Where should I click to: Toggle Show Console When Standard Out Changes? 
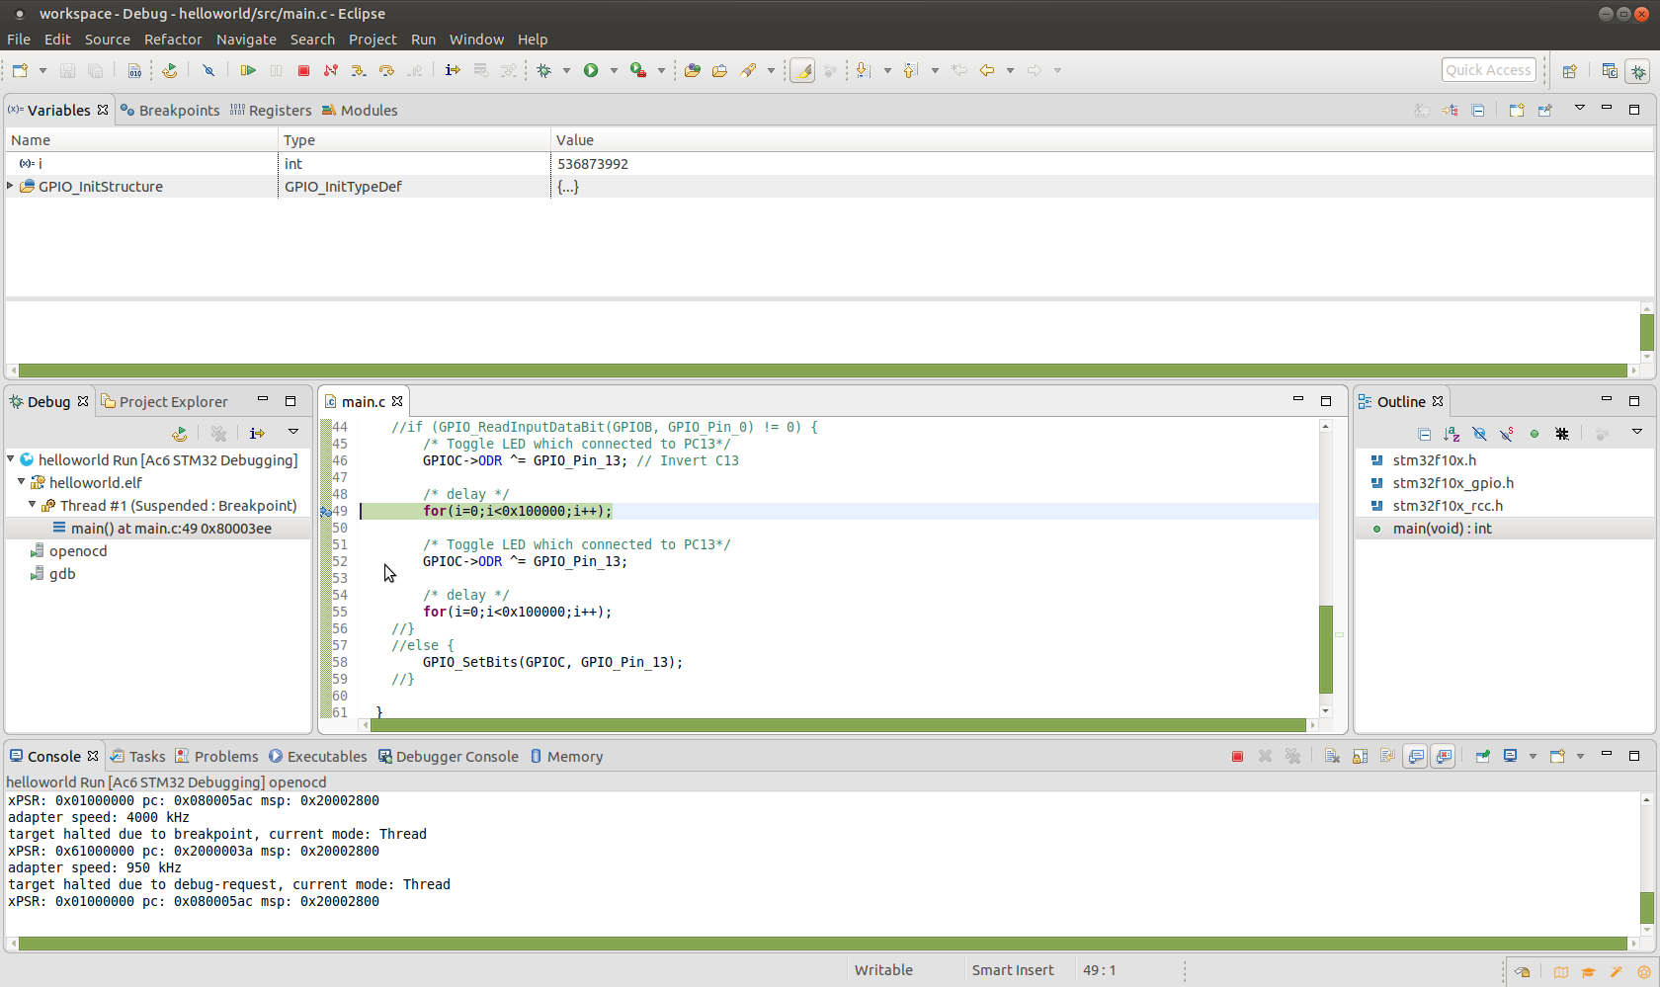(1416, 756)
